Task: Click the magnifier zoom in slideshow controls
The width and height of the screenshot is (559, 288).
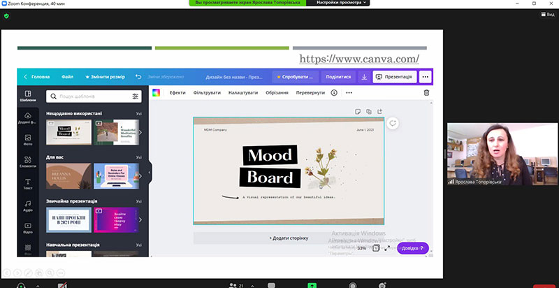Action: click(50, 273)
